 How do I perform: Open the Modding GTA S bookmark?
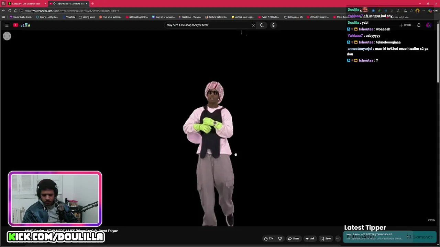tap(137, 17)
